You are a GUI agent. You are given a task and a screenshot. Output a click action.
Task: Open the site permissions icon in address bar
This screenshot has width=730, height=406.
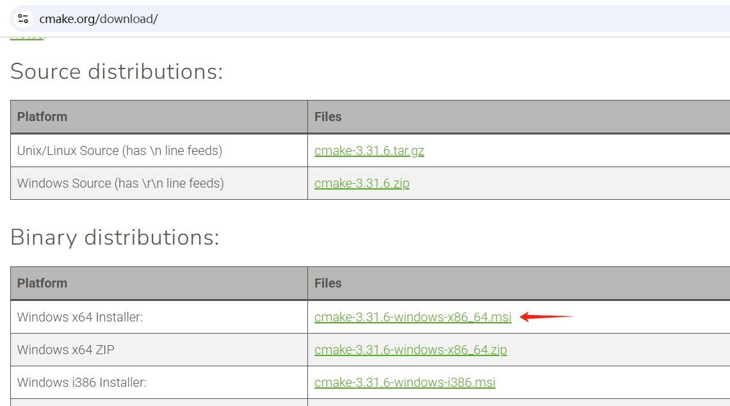coord(22,19)
